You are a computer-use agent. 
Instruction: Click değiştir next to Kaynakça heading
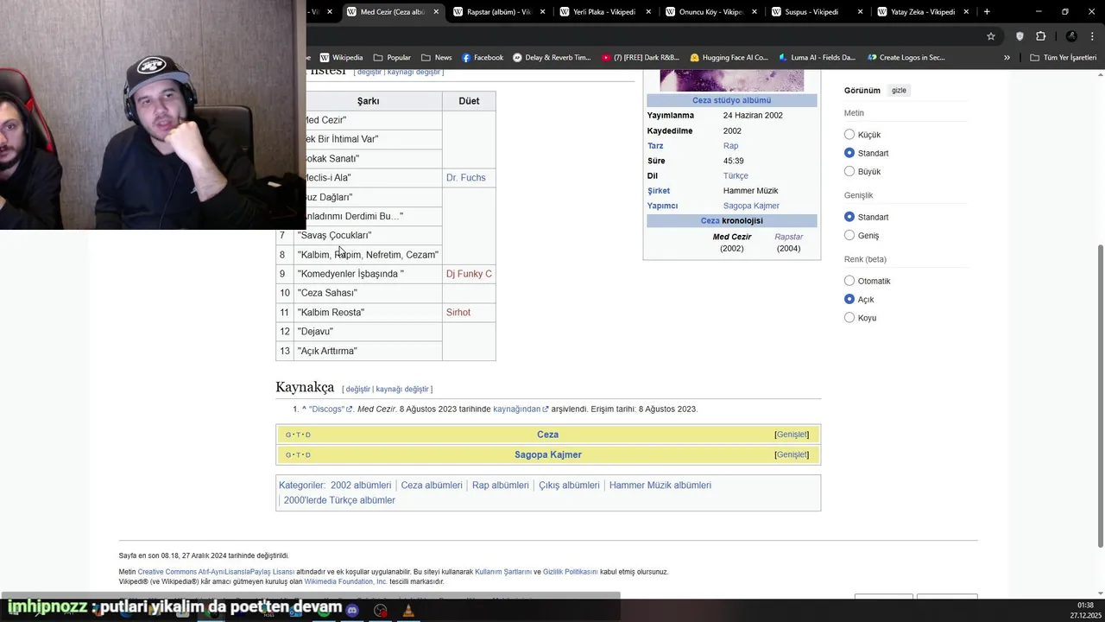point(357,390)
